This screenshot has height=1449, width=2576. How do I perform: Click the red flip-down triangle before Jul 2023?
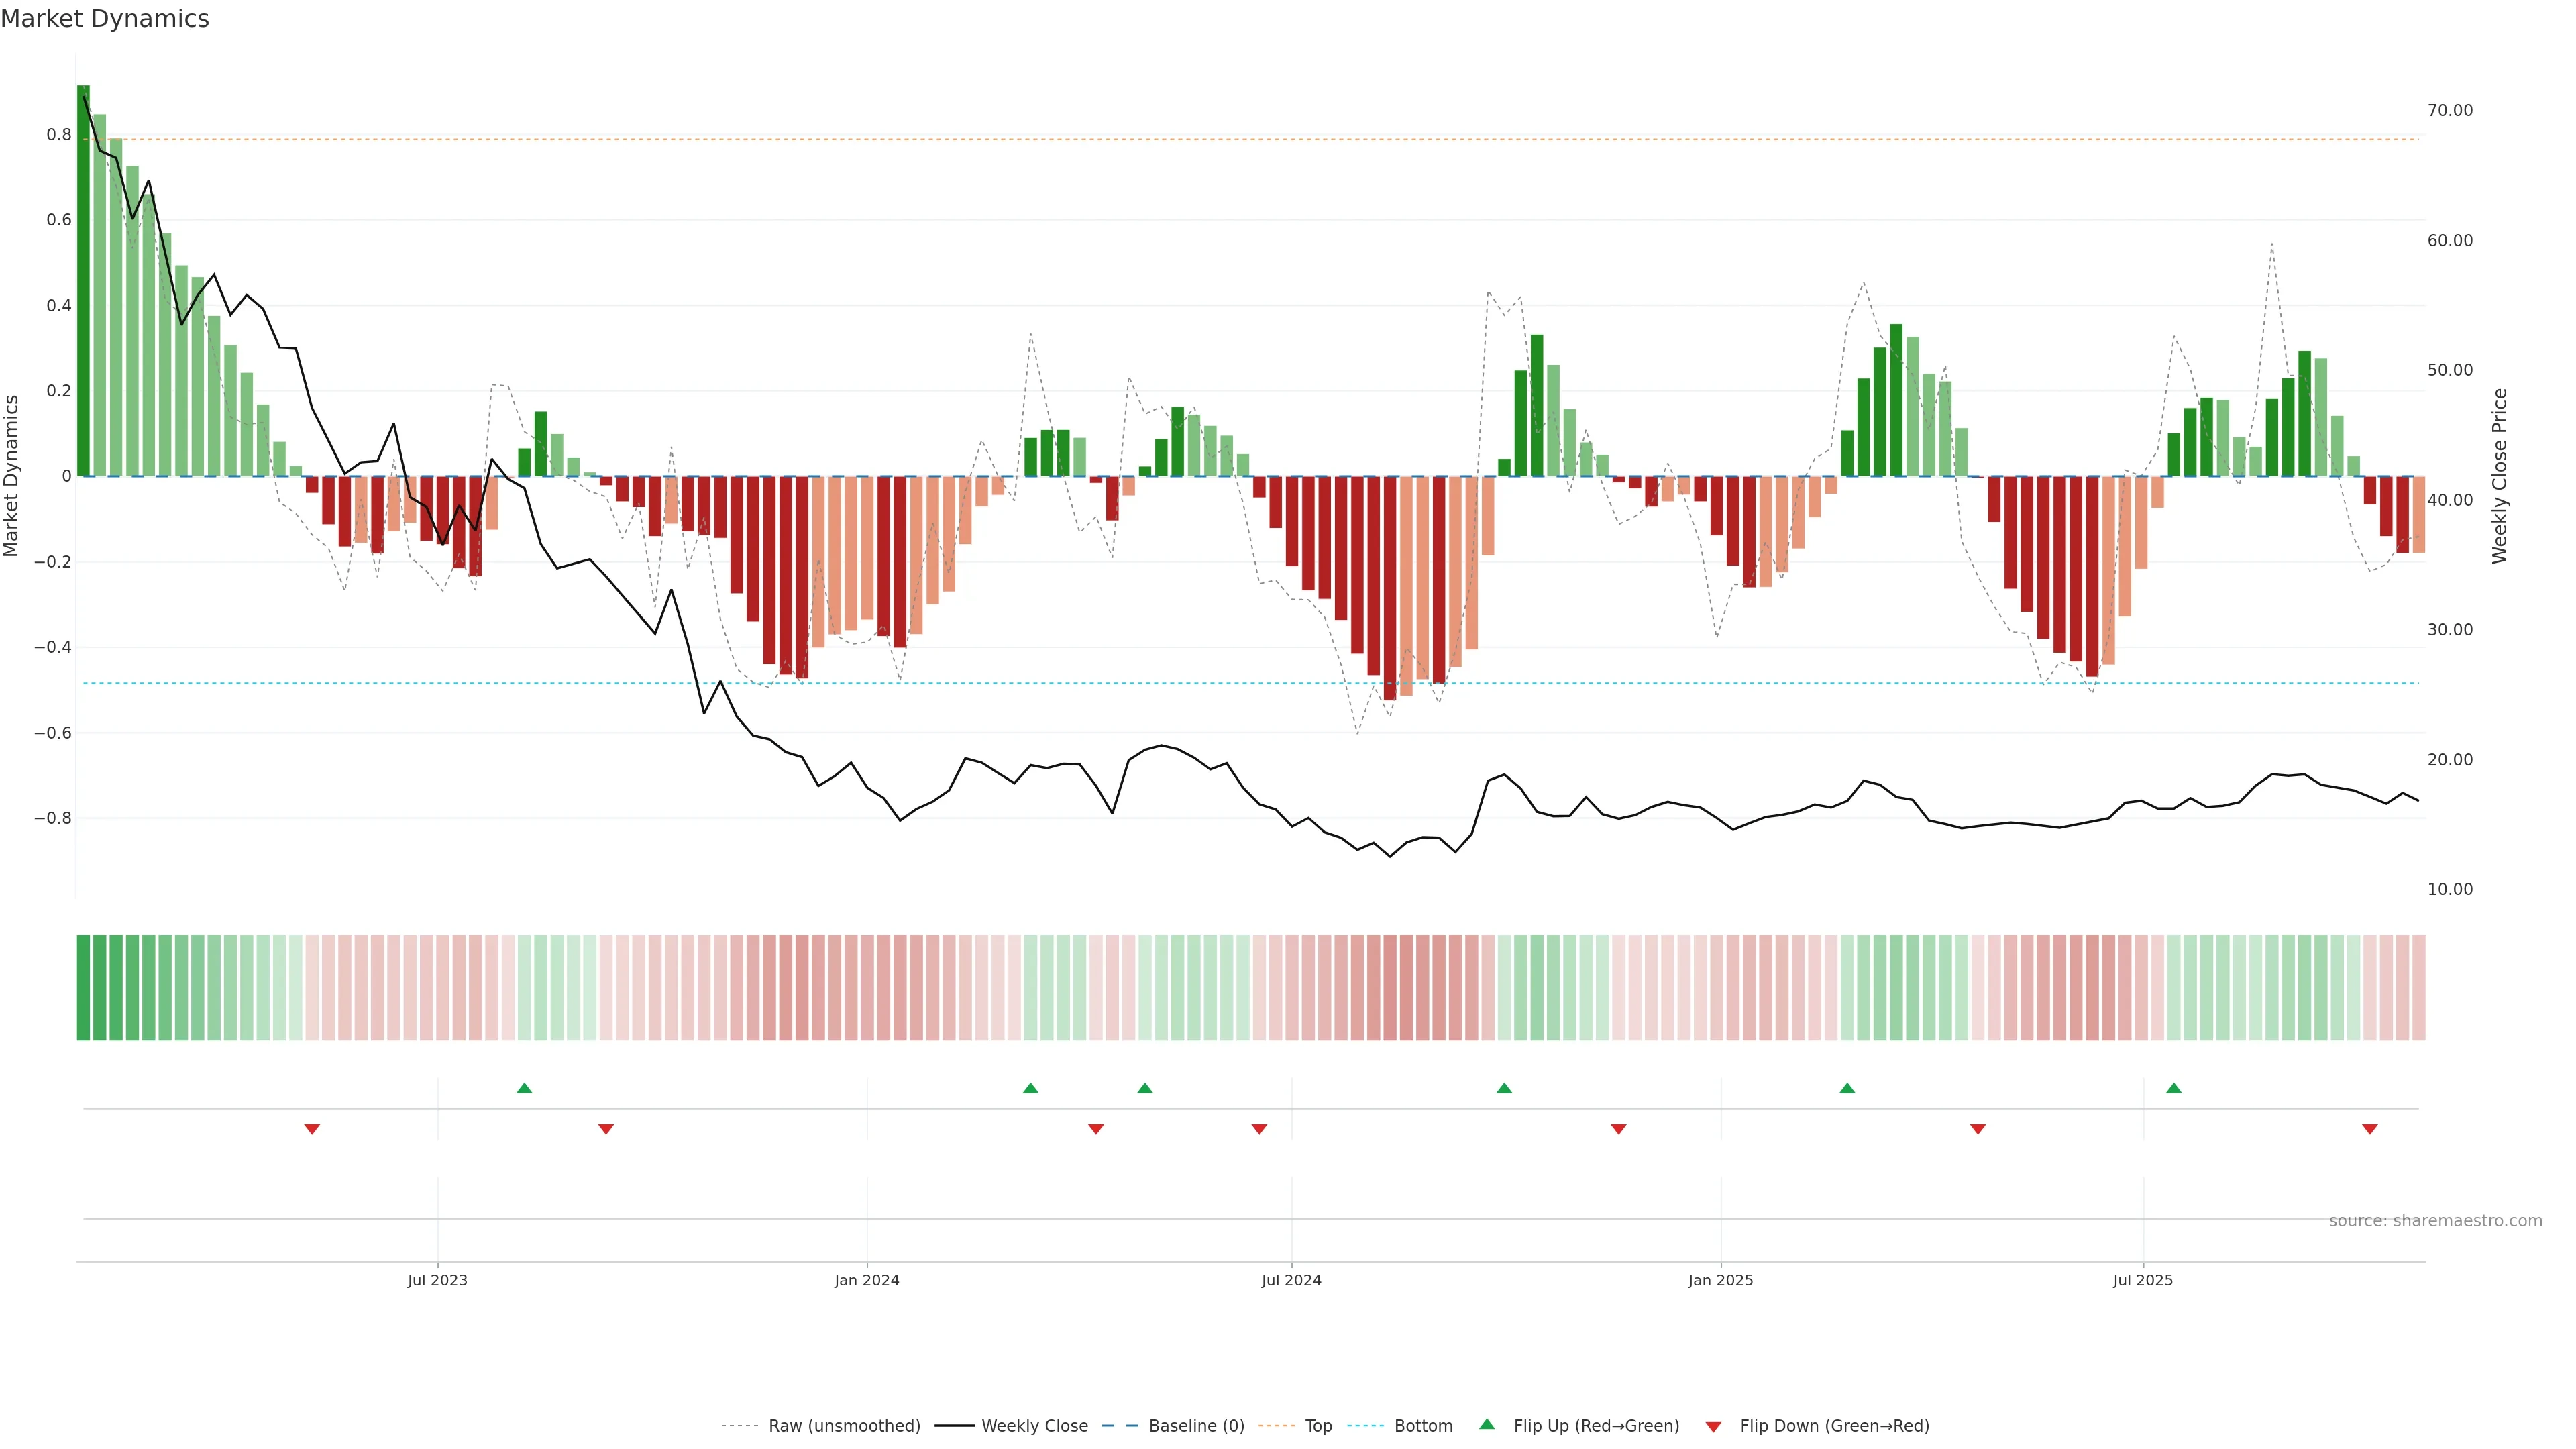point(312,1129)
